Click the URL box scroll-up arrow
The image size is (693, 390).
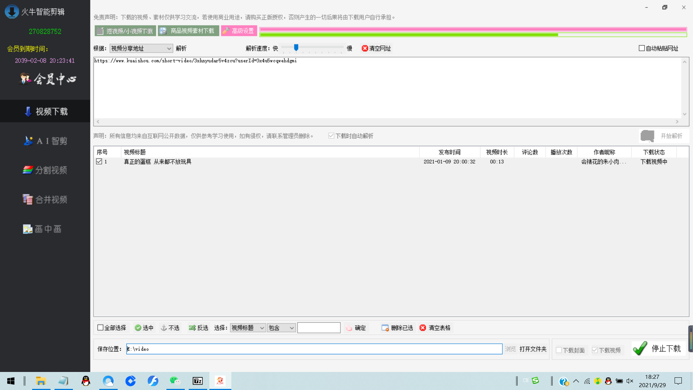pos(684,62)
